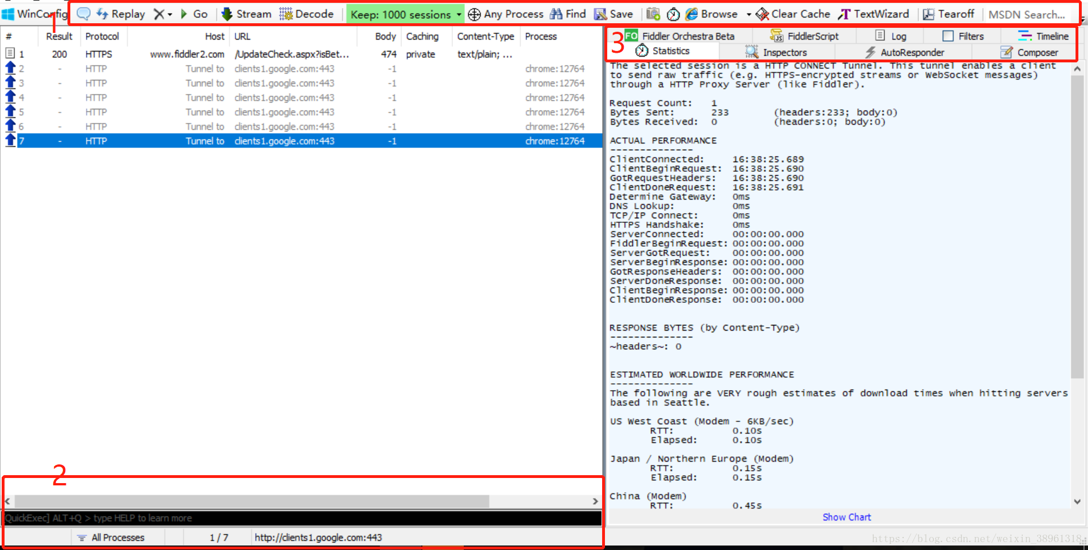This screenshot has width=1088, height=550.
Task: Click Statistics panel vertical scrollbar thumb
Action: [1077, 227]
